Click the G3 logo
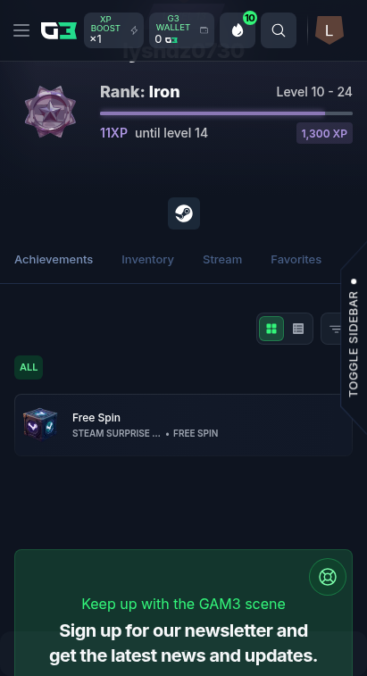Viewport: 367px width, 676px height. point(59,30)
